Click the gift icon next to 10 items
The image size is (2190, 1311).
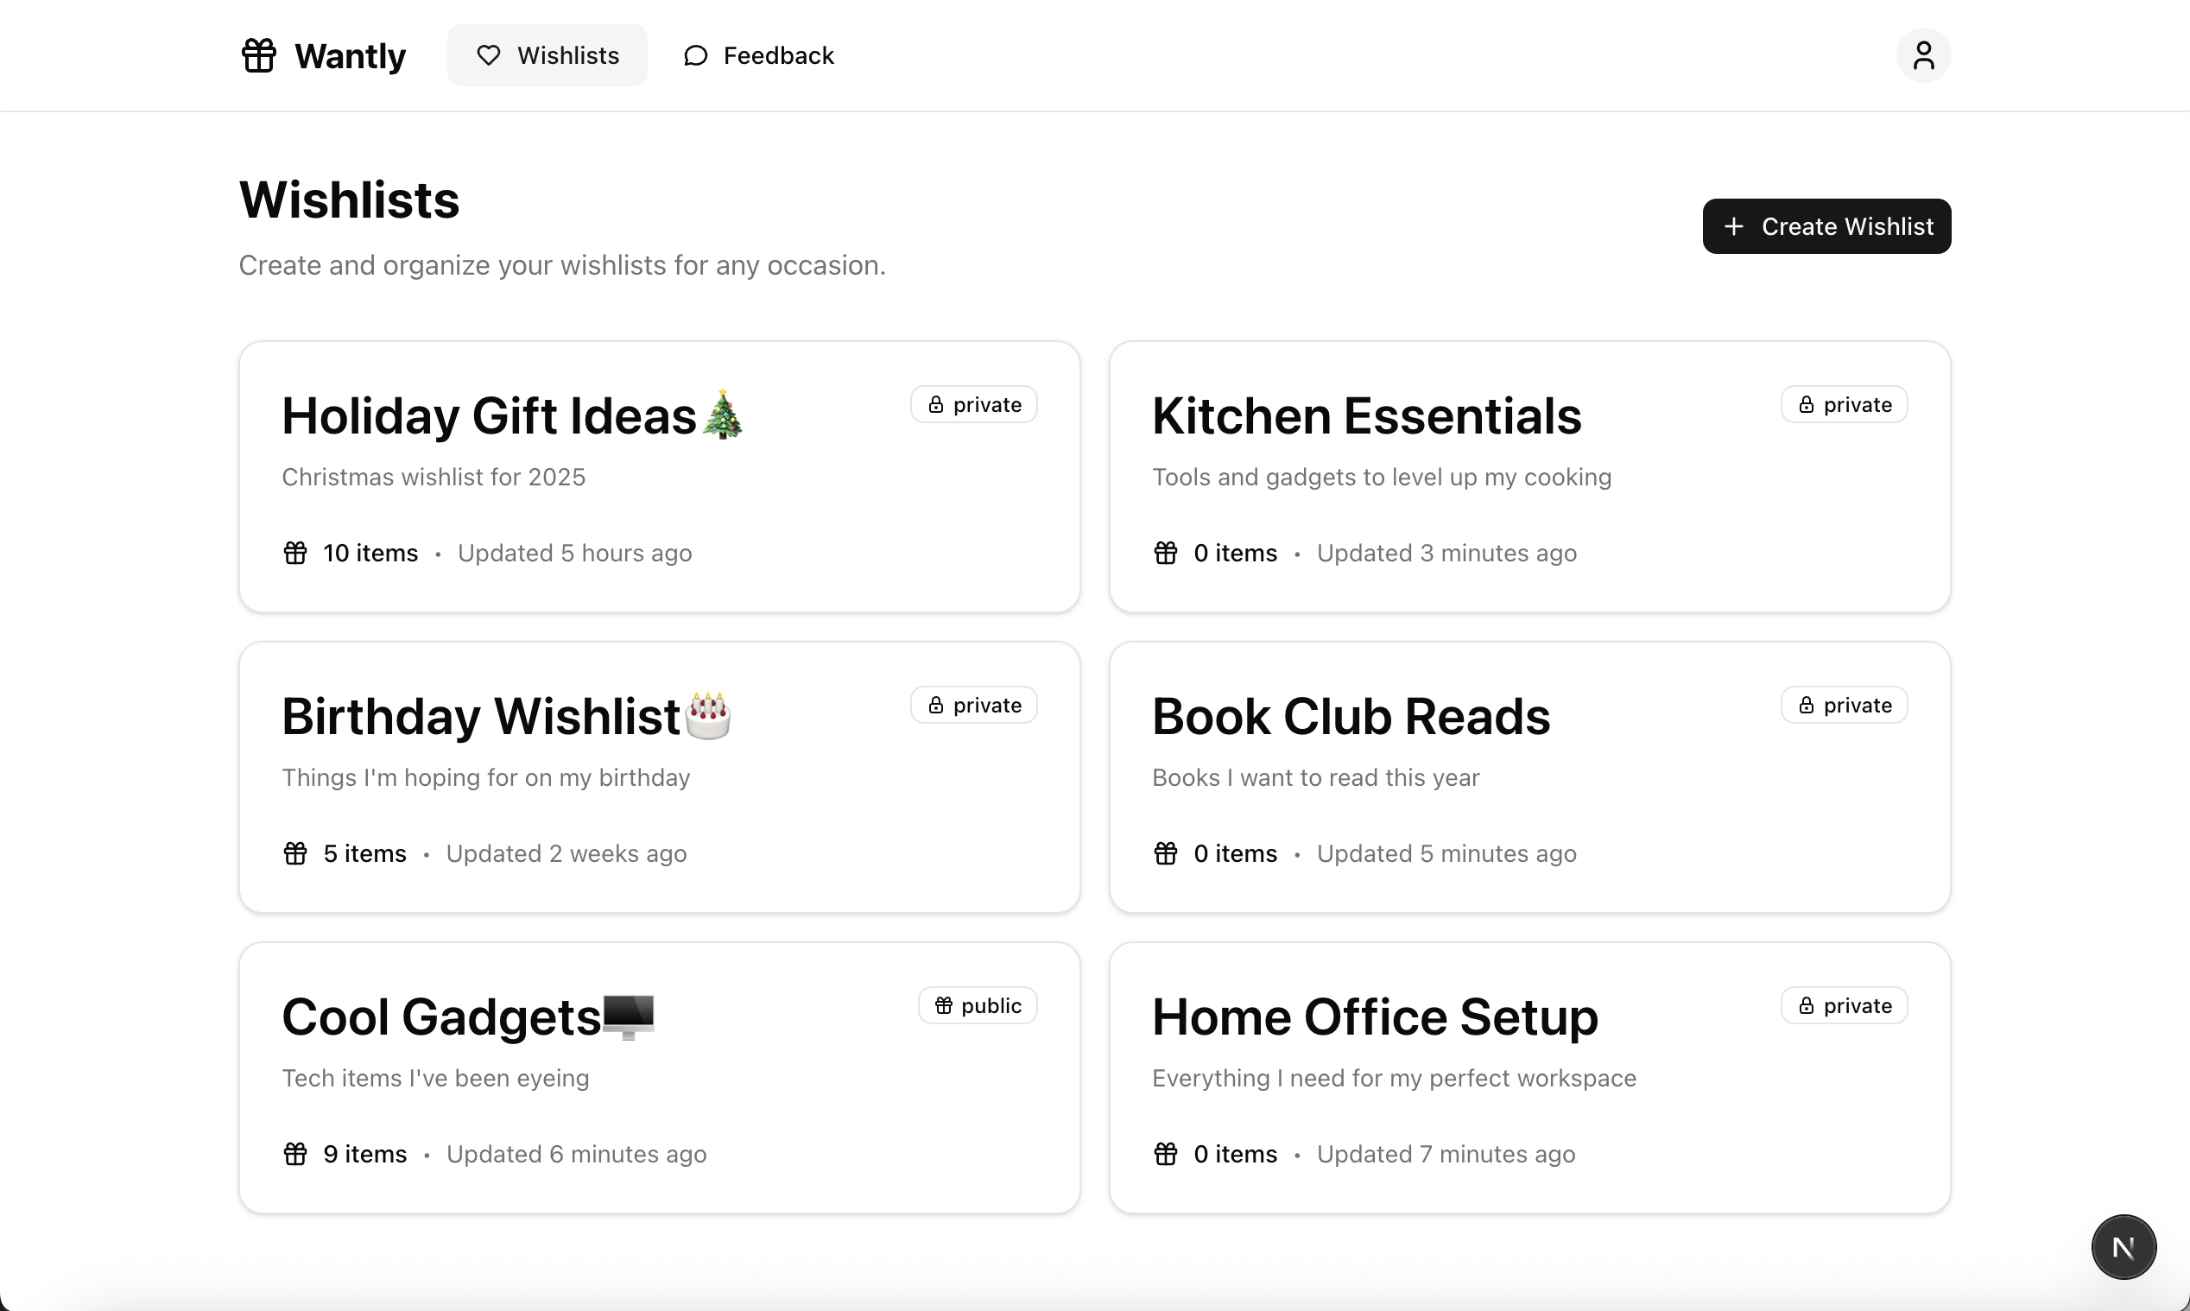pos(296,552)
